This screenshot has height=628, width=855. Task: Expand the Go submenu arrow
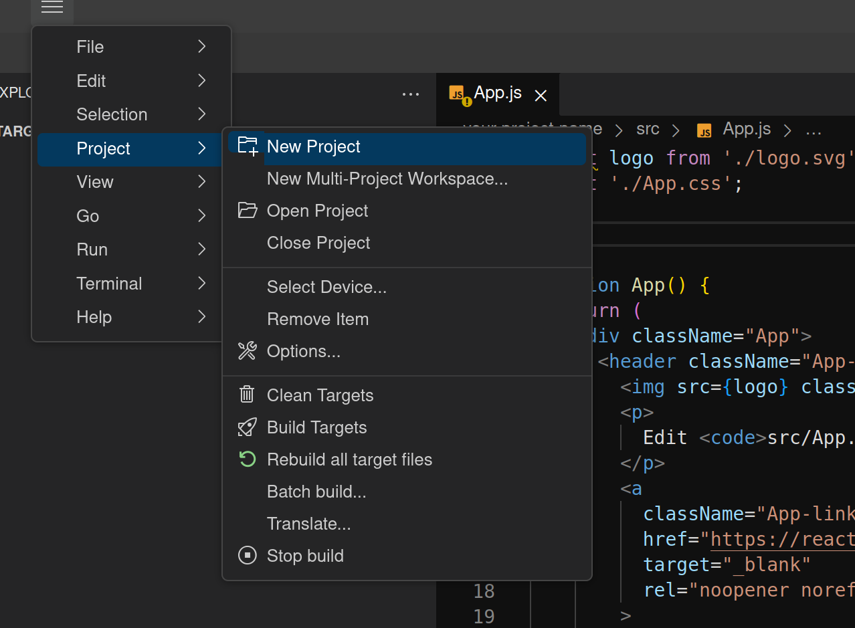[x=202, y=216]
